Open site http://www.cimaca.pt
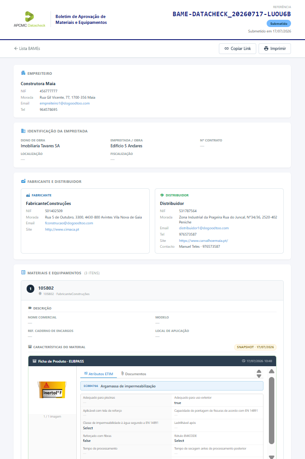Image resolution: width=305 pixels, height=459 pixels. pyautogui.click(x=62, y=230)
